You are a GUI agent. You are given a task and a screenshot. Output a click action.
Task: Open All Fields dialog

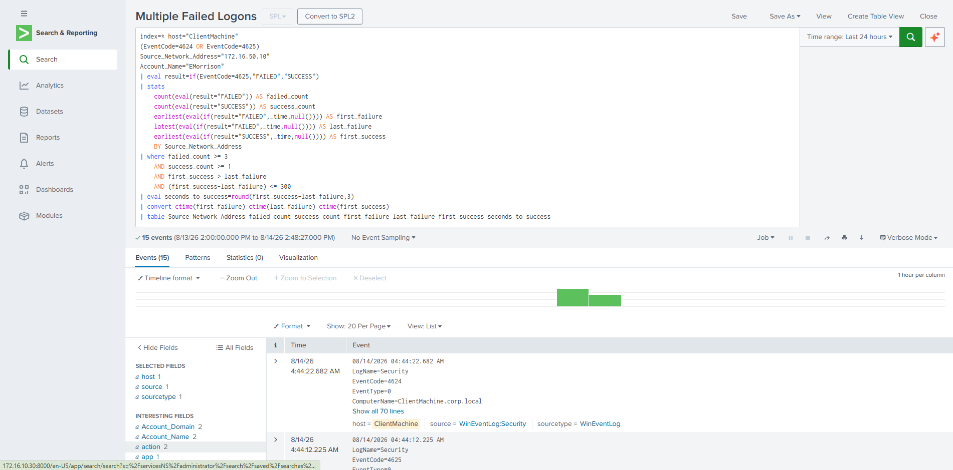coord(235,348)
